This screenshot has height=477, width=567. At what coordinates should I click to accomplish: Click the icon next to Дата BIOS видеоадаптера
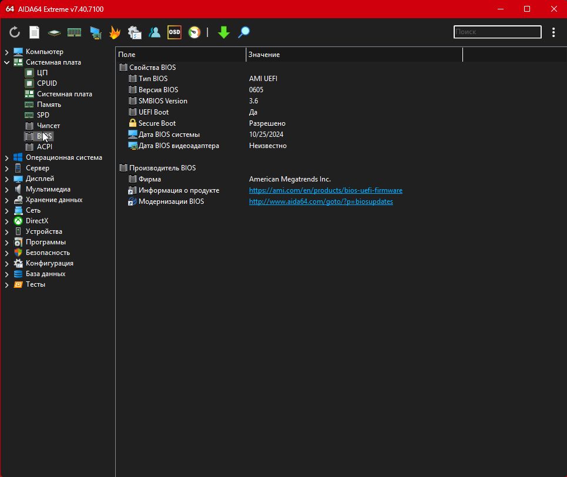coord(133,145)
